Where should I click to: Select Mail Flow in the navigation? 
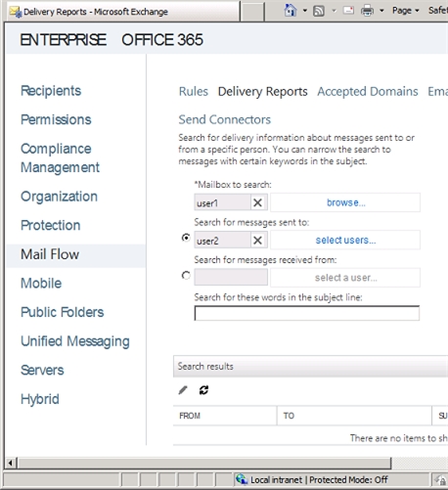pos(75,255)
